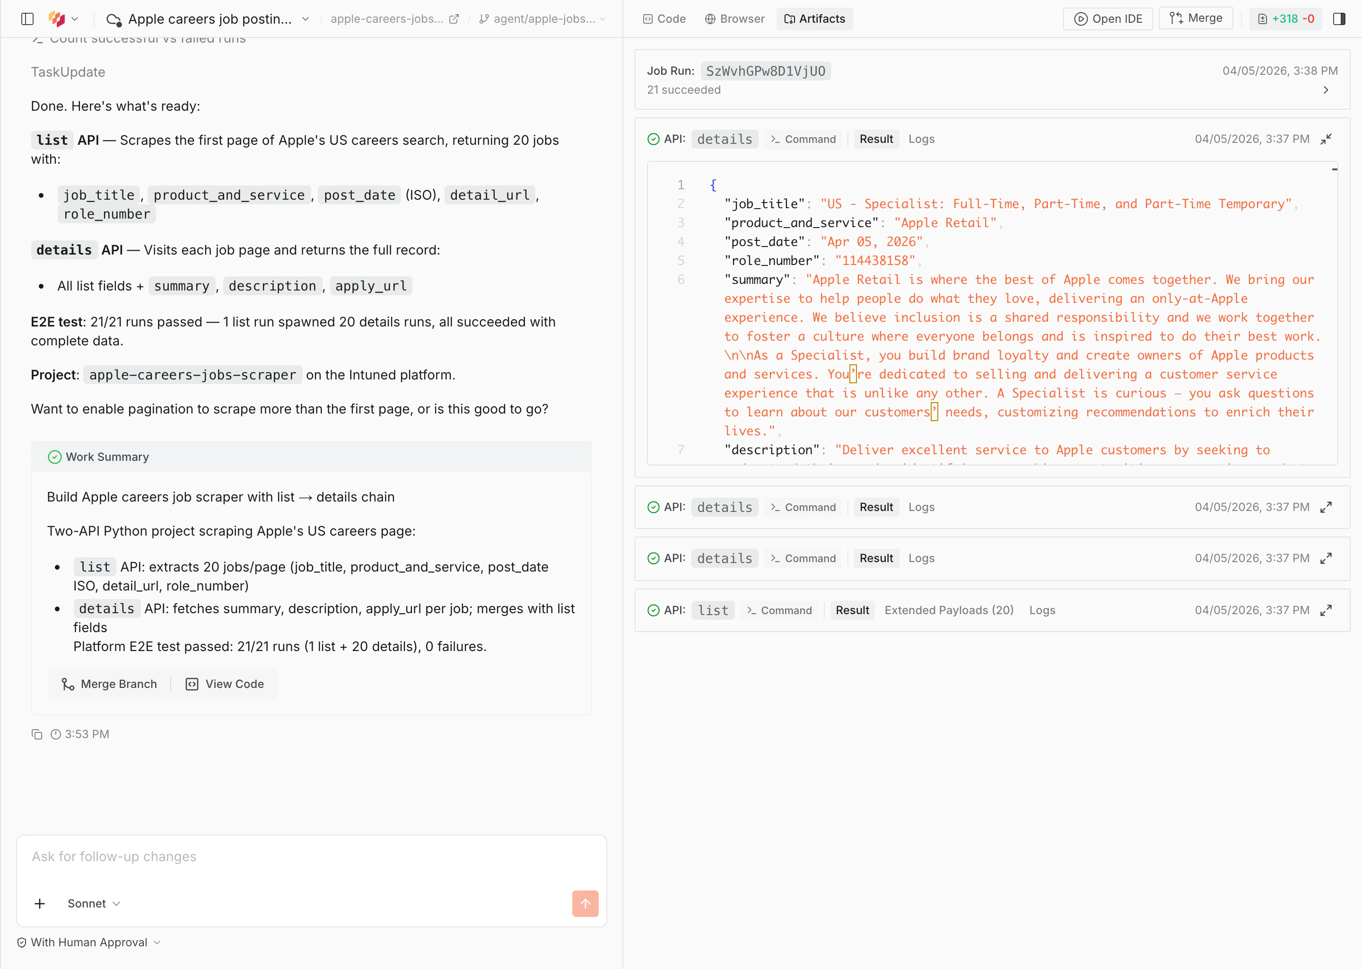This screenshot has width=1362, height=969.
Task: Click the Job Run ID SzWvhGPw8D1VjU0
Action: point(766,71)
